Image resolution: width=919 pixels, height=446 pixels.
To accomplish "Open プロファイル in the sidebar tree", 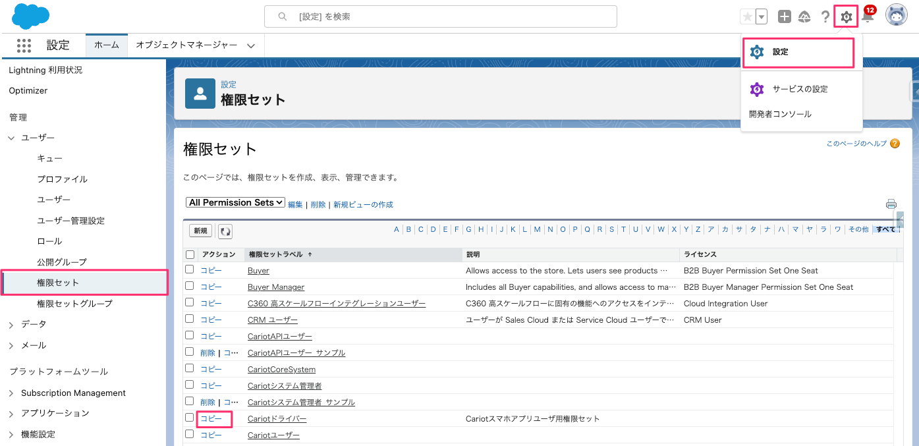I will [63, 179].
